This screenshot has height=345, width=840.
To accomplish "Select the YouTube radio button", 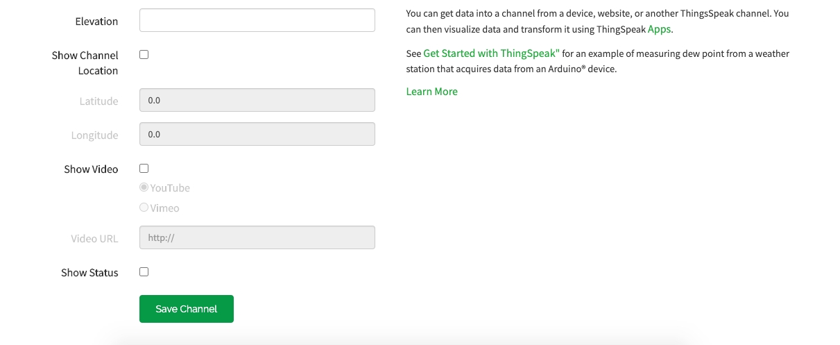I will click(144, 187).
